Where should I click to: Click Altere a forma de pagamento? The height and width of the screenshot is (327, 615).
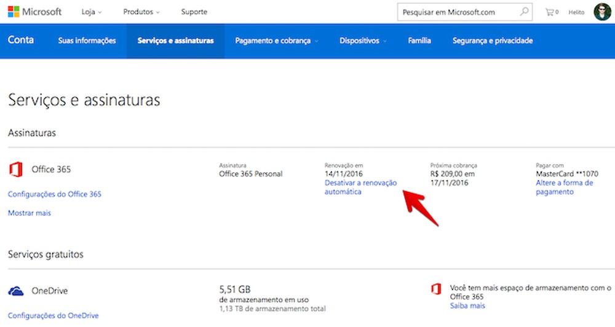click(x=565, y=187)
